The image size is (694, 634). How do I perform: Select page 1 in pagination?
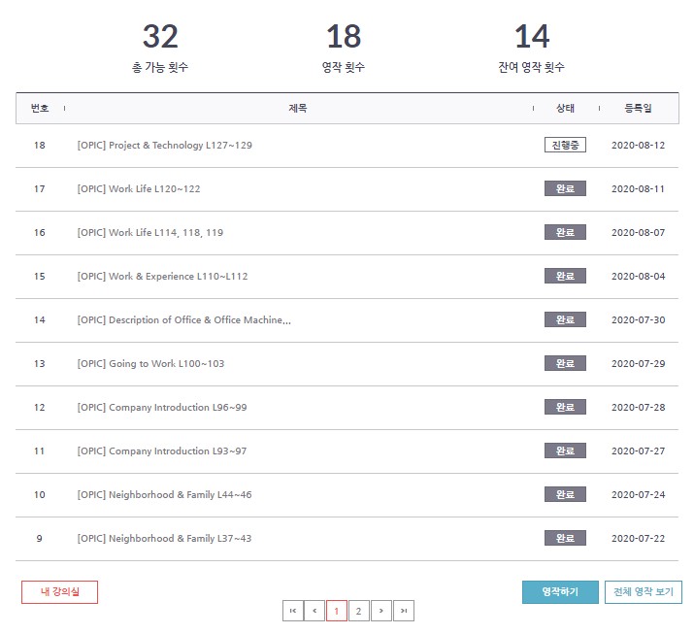click(x=337, y=611)
